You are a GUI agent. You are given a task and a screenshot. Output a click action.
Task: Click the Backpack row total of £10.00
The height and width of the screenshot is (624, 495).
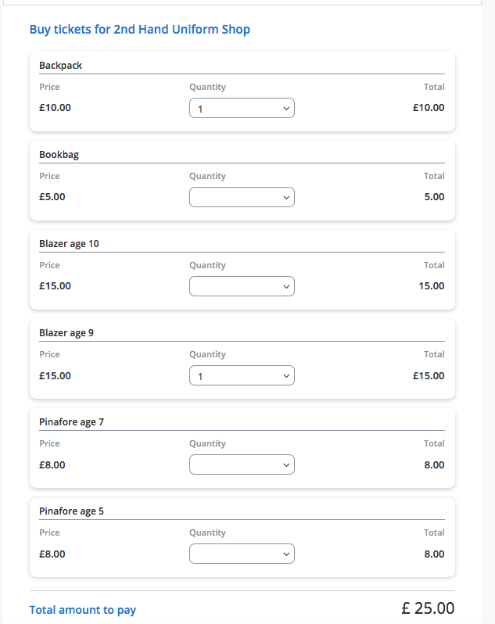click(x=429, y=108)
